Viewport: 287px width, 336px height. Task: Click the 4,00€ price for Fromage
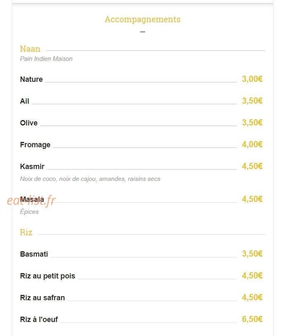252,144
